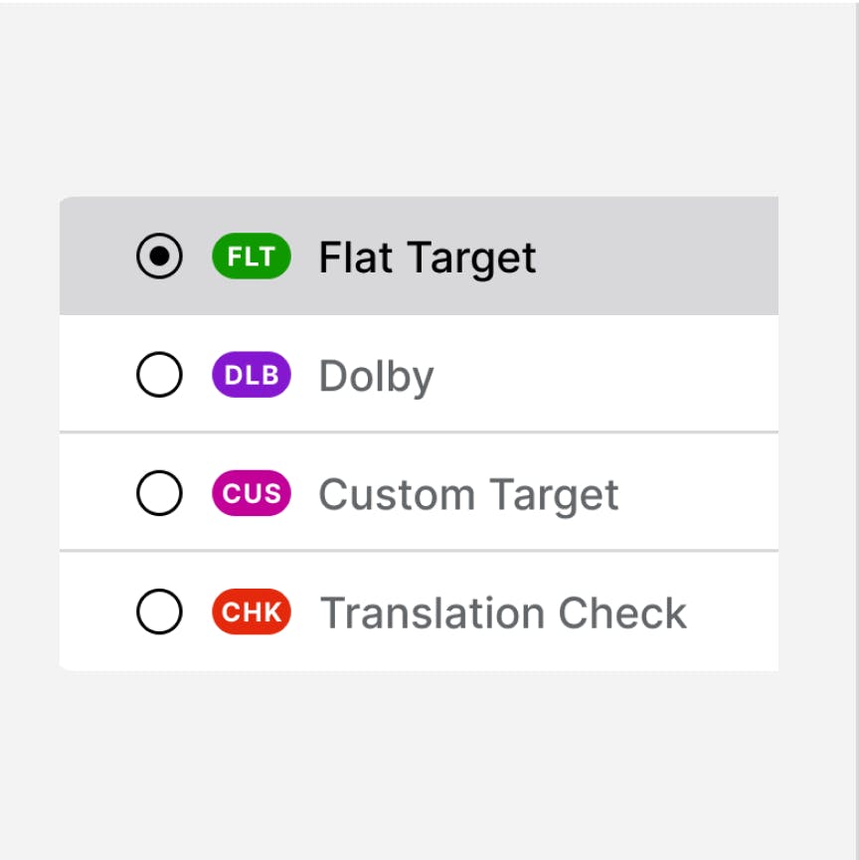Click left margin of the Dolby row
Screen dimensions: 859x860
[94, 376]
